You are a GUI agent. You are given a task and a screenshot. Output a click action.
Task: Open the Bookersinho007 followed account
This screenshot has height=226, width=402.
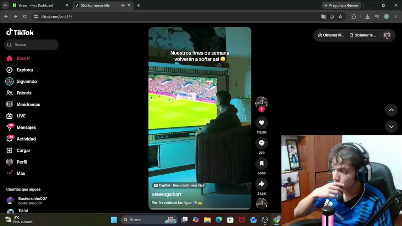coord(27,201)
